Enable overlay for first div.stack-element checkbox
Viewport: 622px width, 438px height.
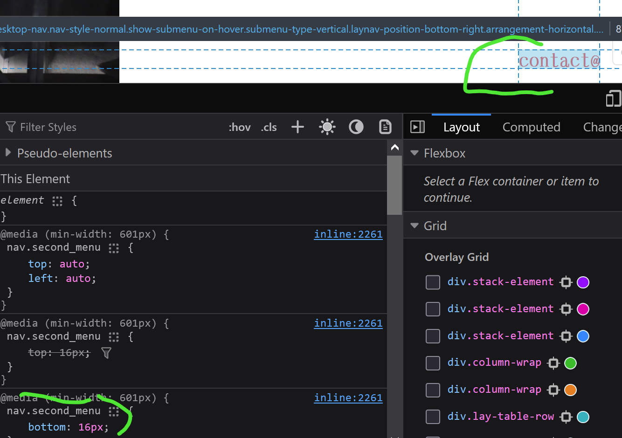click(433, 282)
